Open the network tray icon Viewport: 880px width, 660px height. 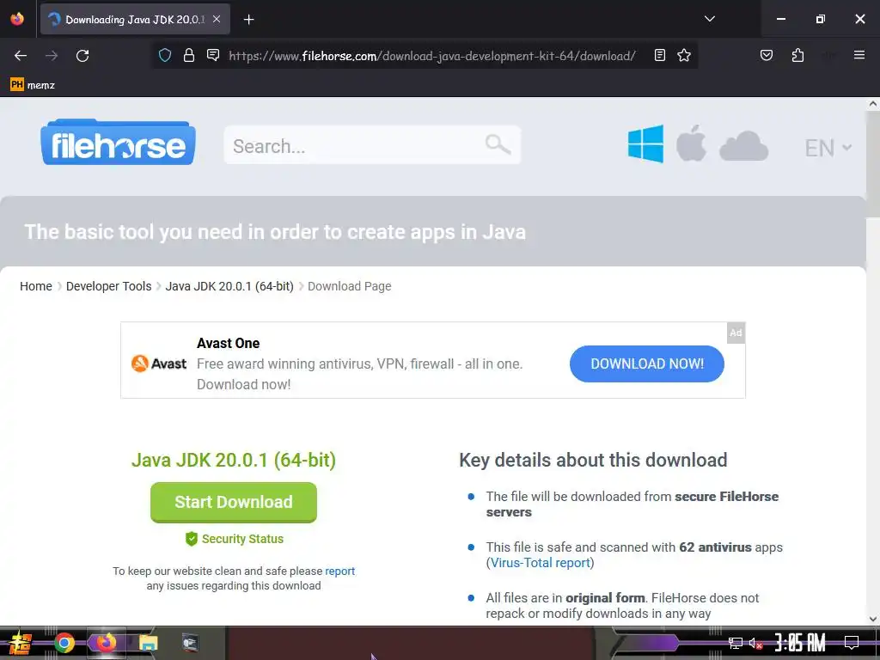(736, 643)
